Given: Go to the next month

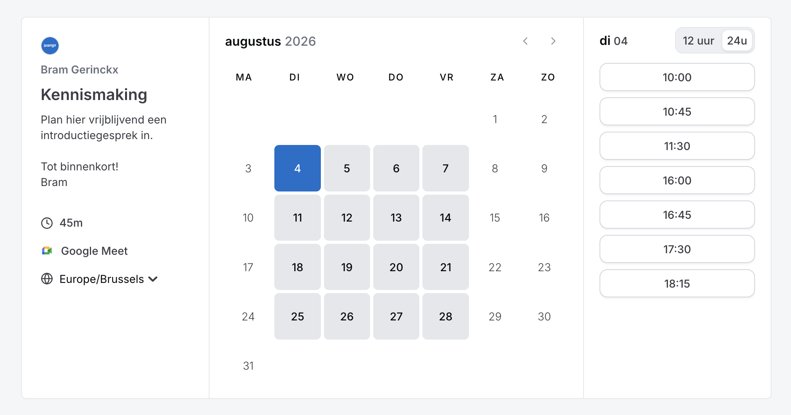Looking at the screenshot, I should [553, 41].
